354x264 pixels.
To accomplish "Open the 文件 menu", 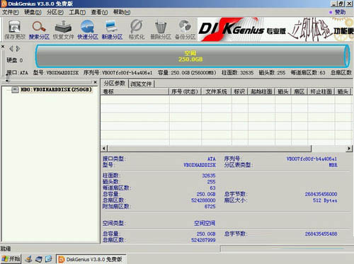I will [11, 12].
